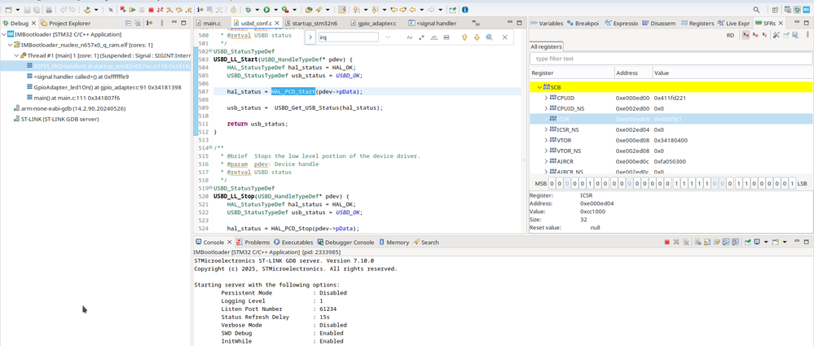Collapse Thread #1 in Debug view
Viewport: 814px width, 346px height.
(16, 55)
